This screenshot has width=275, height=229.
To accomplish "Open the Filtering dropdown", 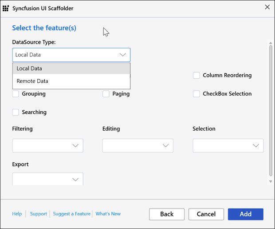I will [x=48, y=146].
